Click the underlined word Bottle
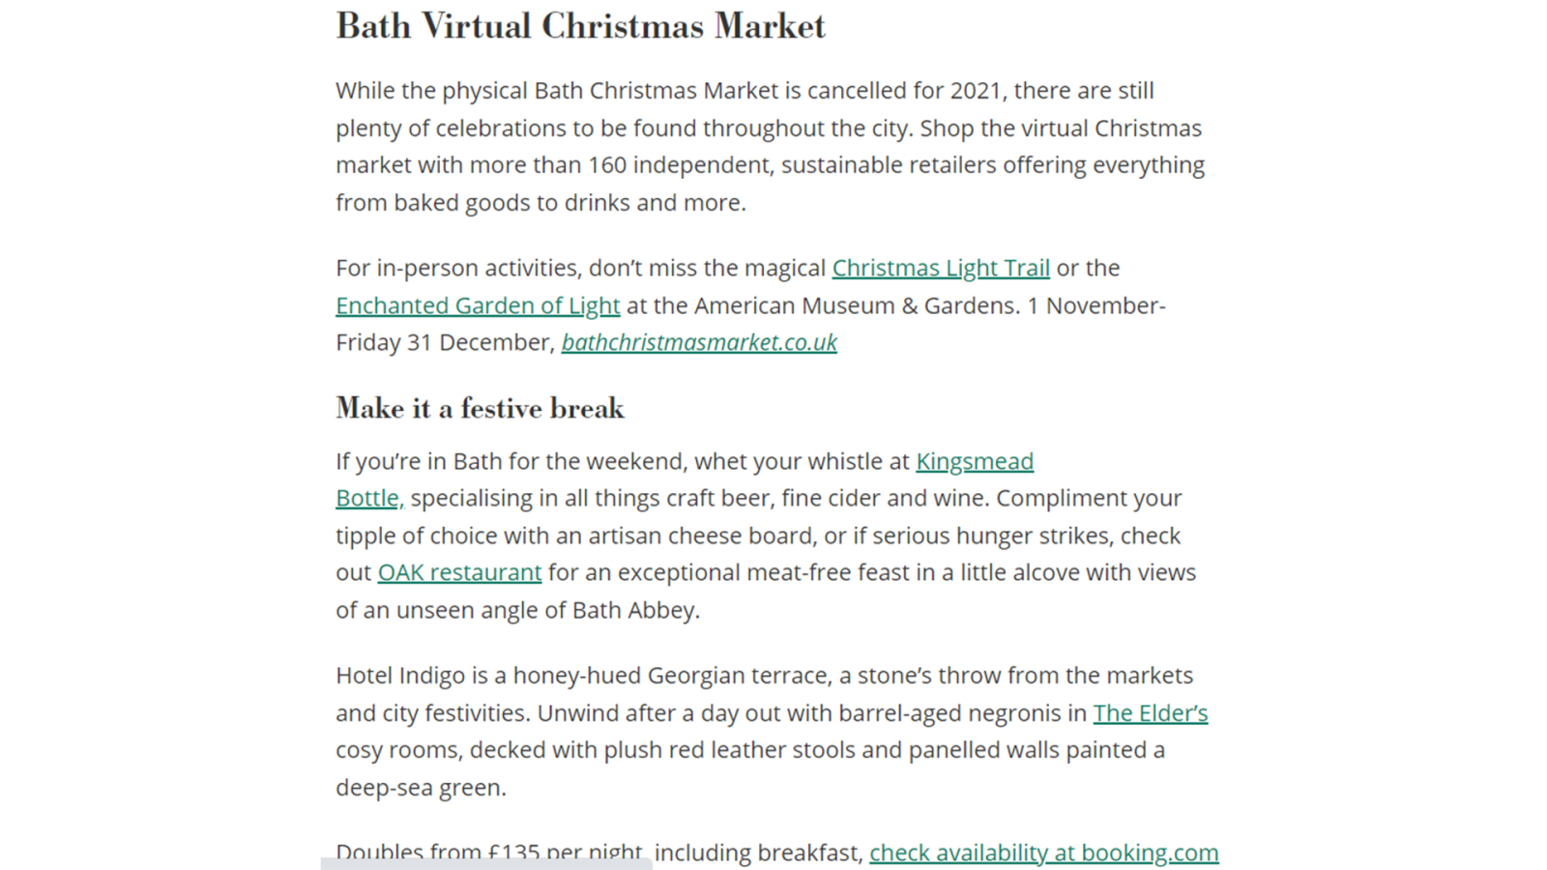Image resolution: width=1547 pixels, height=870 pixels. (367, 498)
